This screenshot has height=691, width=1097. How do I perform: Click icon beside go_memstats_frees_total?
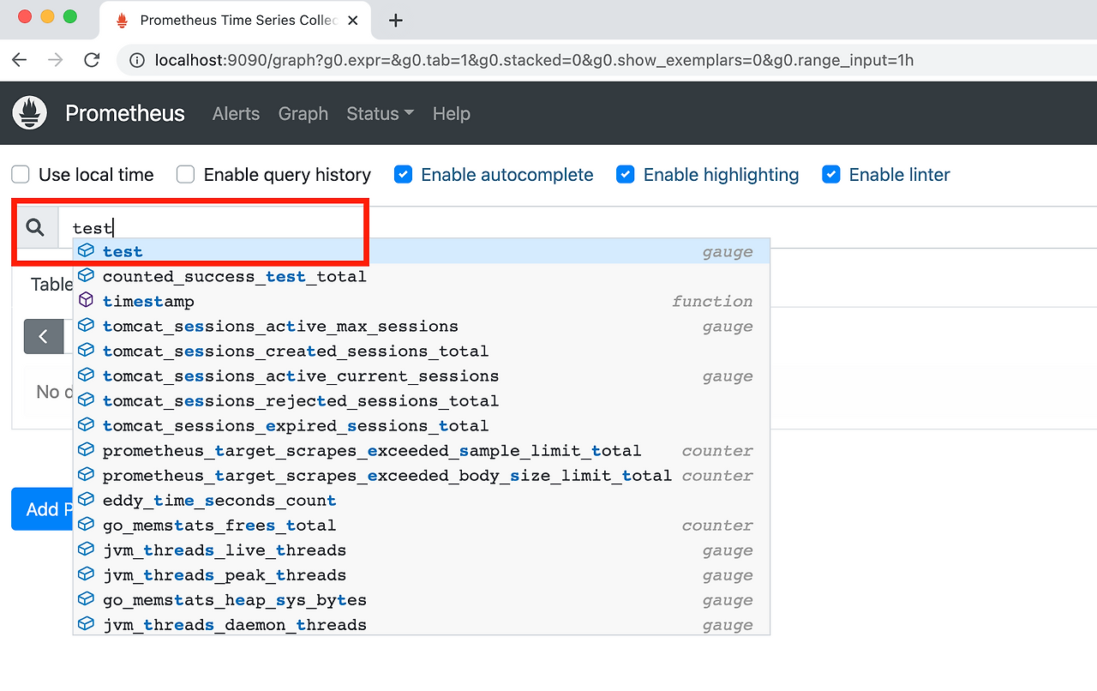coord(86,525)
